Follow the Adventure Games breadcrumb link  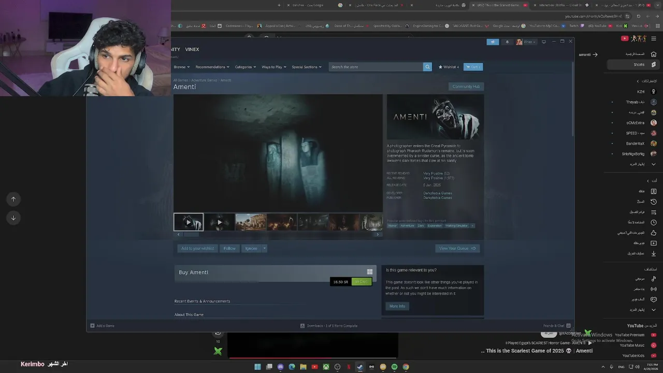pyautogui.click(x=204, y=80)
